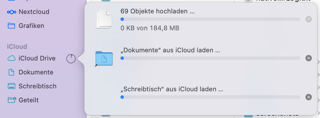Stop the Schreibtisch iCloud download
Screen dimensions: 320x118
point(309,97)
